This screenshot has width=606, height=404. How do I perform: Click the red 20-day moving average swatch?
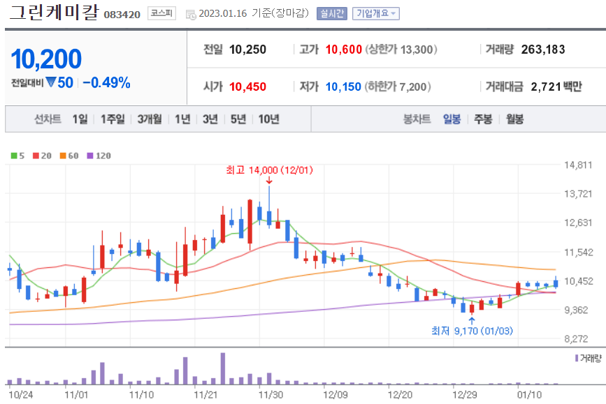pos(36,156)
